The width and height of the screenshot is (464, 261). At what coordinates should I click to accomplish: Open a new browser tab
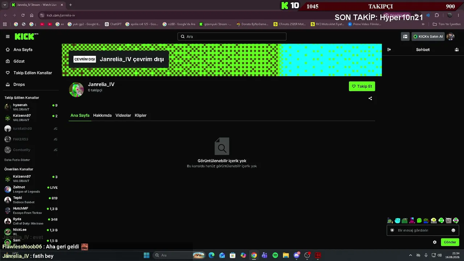coord(70,5)
